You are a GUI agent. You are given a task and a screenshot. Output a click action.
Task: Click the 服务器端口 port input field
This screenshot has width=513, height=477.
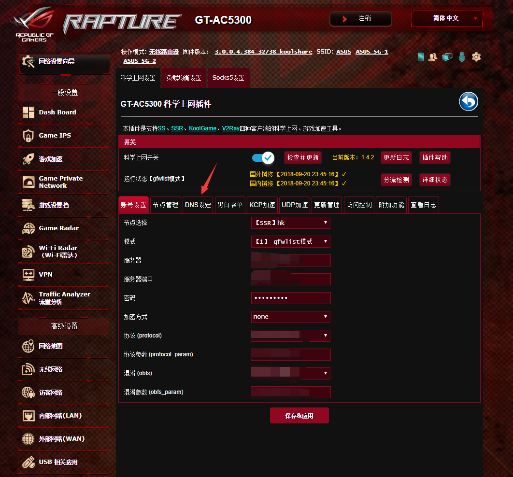(291, 279)
